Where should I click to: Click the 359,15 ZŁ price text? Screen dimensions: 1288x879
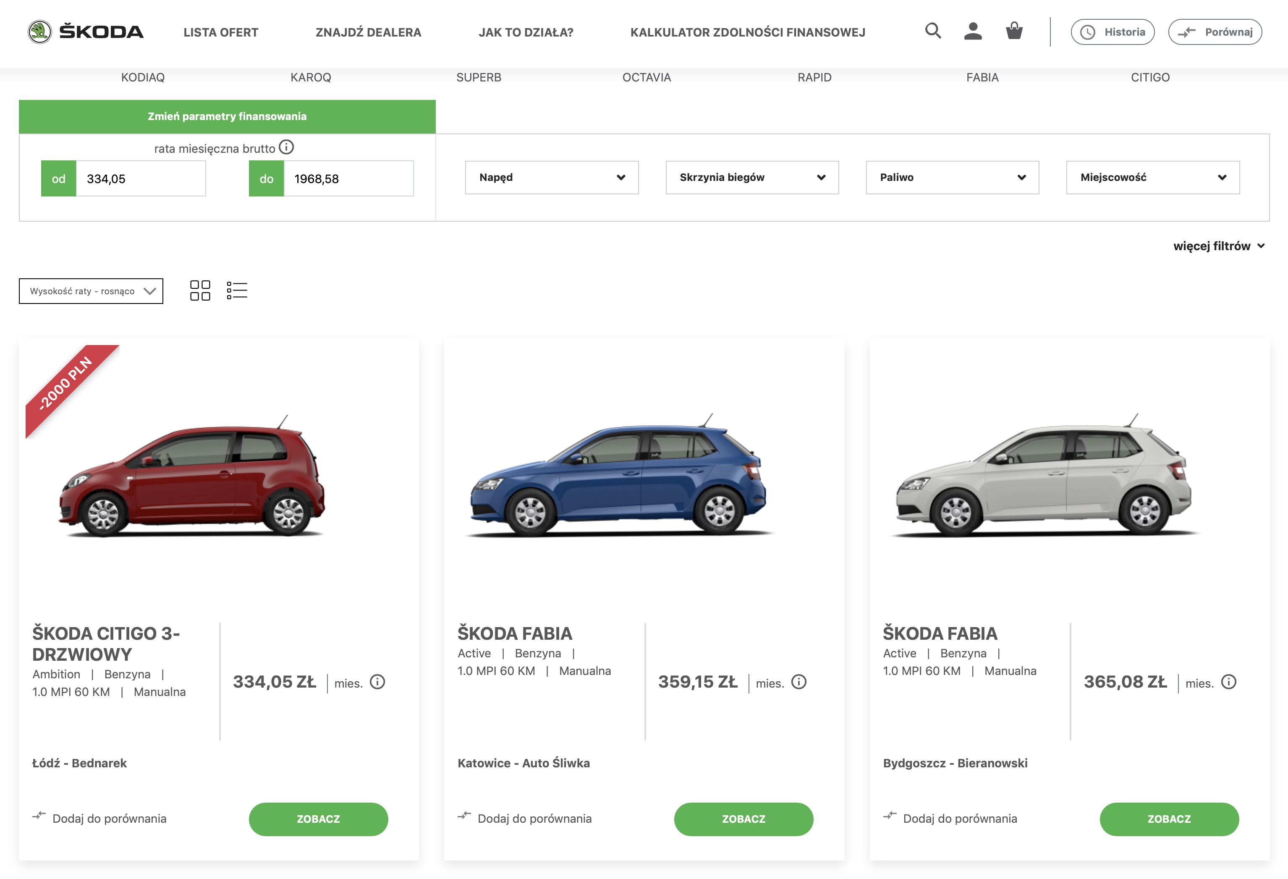698,682
